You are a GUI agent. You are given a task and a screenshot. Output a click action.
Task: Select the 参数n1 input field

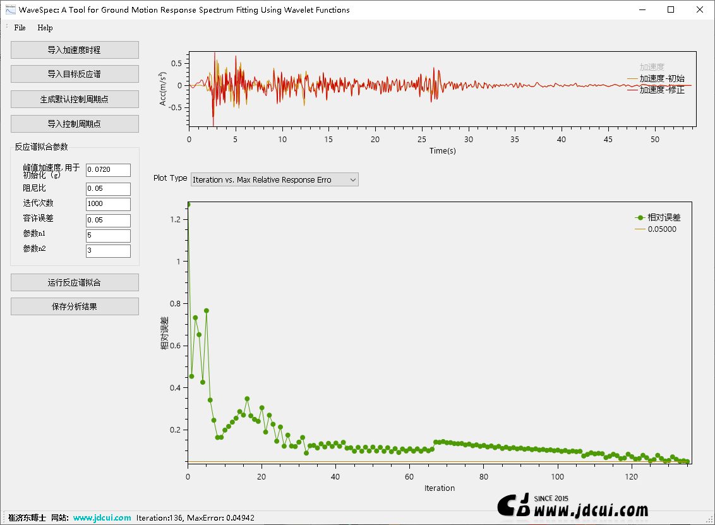108,236
